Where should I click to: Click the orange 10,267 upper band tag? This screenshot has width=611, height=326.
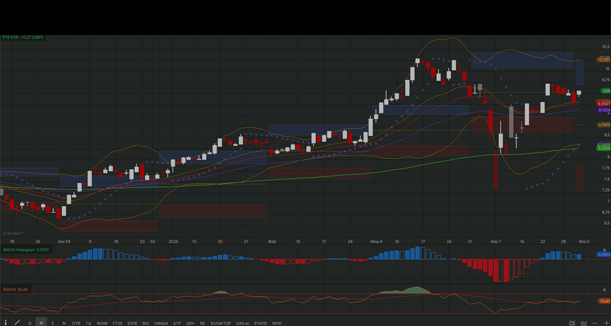tap(604, 60)
